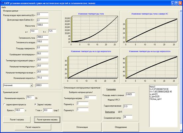Maximize the application window
This screenshot has width=183, height=133.
pos(177,3)
